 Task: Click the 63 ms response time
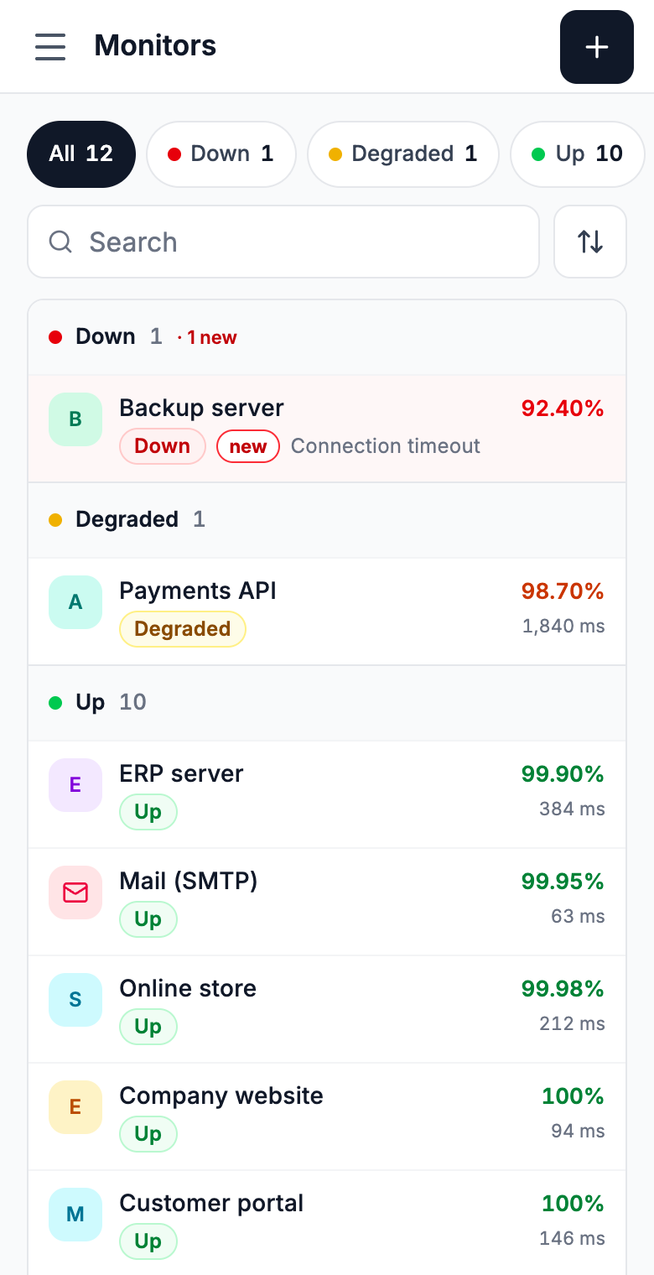tap(578, 916)
